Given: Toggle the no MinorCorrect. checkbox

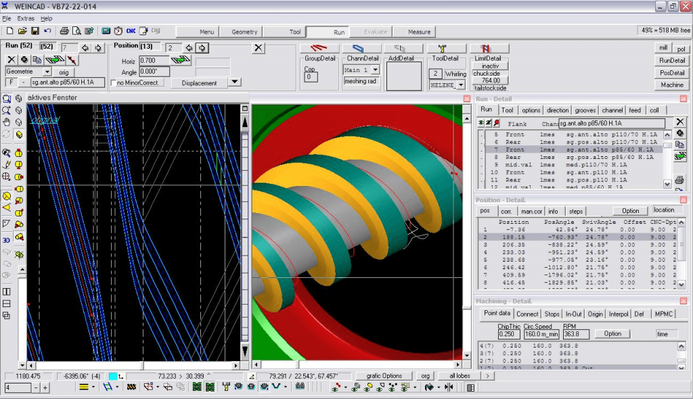Looking at the screenshot, I should (114, 83).
